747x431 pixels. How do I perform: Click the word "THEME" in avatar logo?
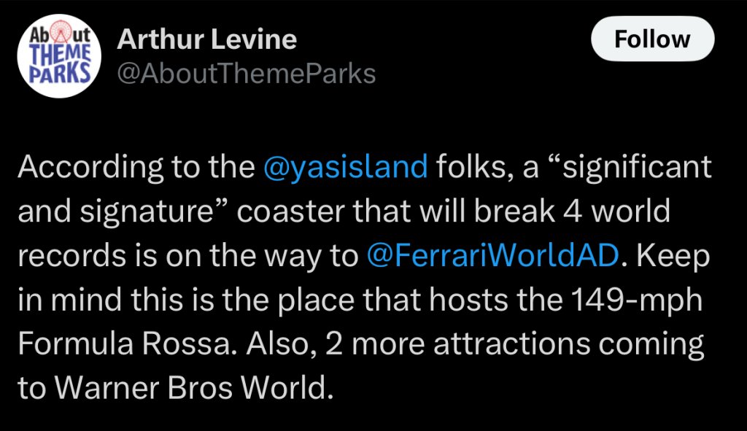pyautogui.click(x=60, y=53)
